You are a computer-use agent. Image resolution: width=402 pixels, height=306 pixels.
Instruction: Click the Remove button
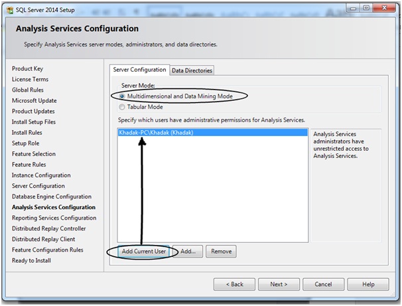[221, 252]
